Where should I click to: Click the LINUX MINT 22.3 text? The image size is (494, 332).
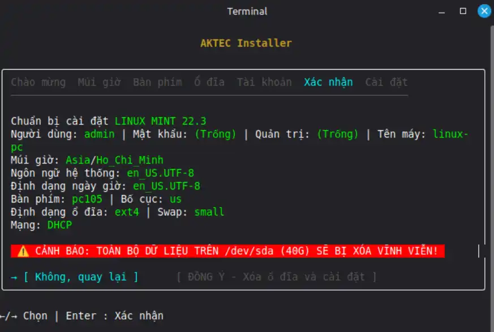pyautogui.click(x=160, y=121)
